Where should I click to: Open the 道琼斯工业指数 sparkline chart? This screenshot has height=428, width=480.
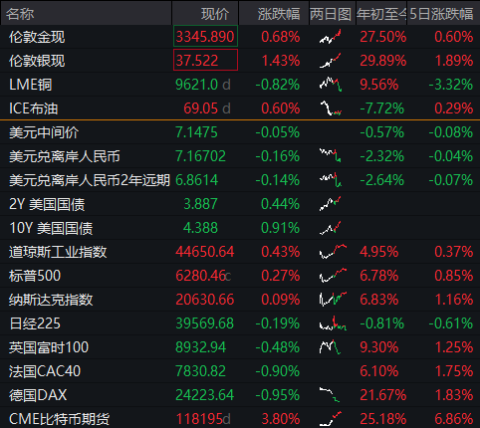click(333, 252)
